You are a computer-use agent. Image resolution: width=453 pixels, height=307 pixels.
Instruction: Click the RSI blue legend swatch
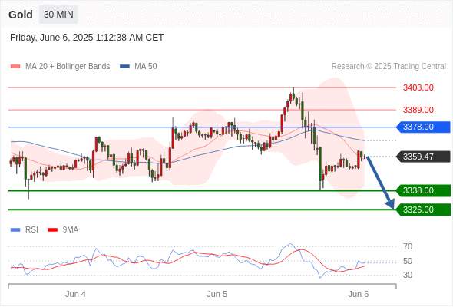point(15,230)
